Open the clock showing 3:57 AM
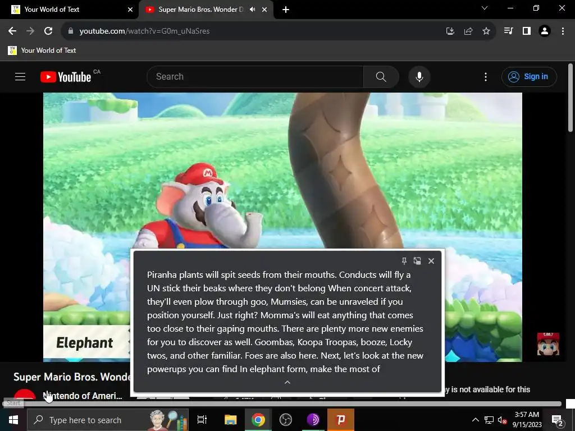This screenshot has width=575, height=431. pyautogui.click(x=527, y=420)
